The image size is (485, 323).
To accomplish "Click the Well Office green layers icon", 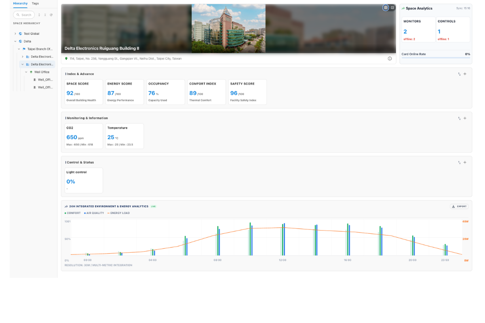I will 31,72.
